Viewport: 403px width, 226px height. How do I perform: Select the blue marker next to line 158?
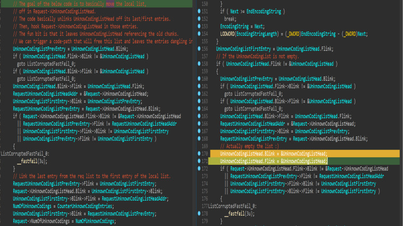point(199,63)
